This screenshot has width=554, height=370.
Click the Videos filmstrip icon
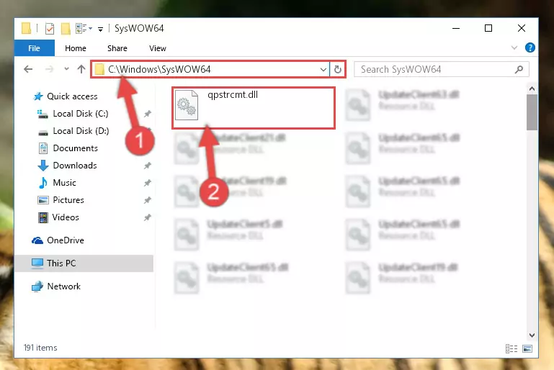[43, 217]
